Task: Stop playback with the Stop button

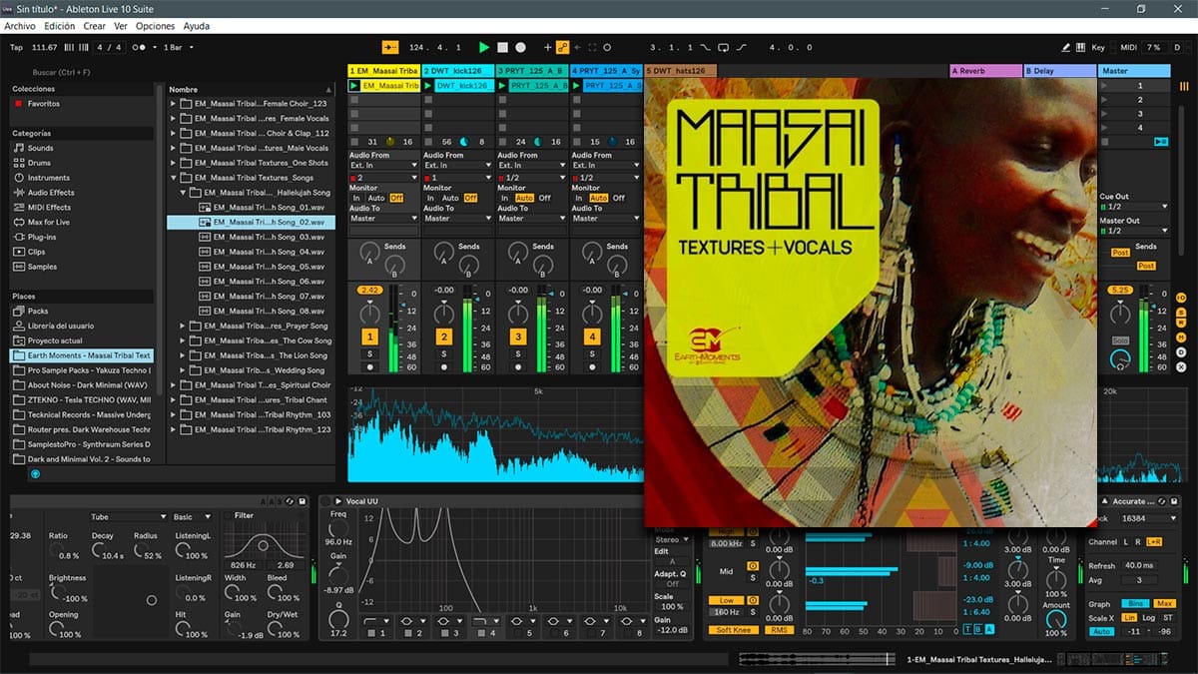Action: [x=503, y=47]
